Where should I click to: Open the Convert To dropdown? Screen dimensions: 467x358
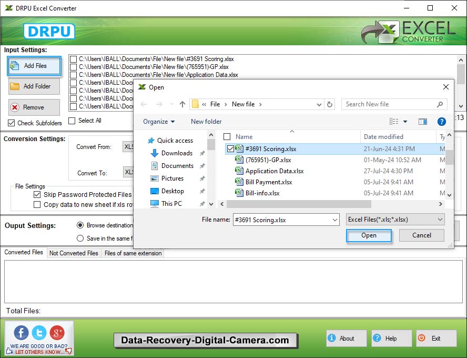[x=128, y=172]
